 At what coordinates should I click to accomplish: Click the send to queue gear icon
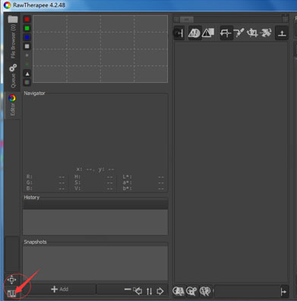191,291
